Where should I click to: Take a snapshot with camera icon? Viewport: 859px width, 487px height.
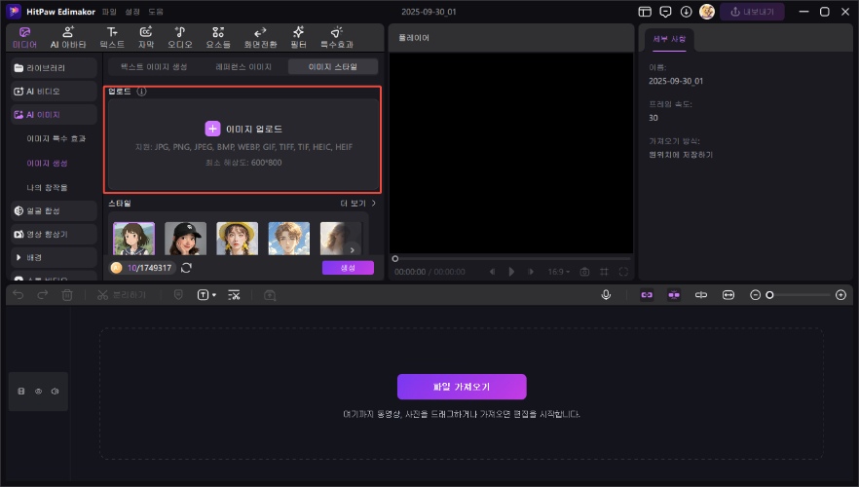[584, 272]
